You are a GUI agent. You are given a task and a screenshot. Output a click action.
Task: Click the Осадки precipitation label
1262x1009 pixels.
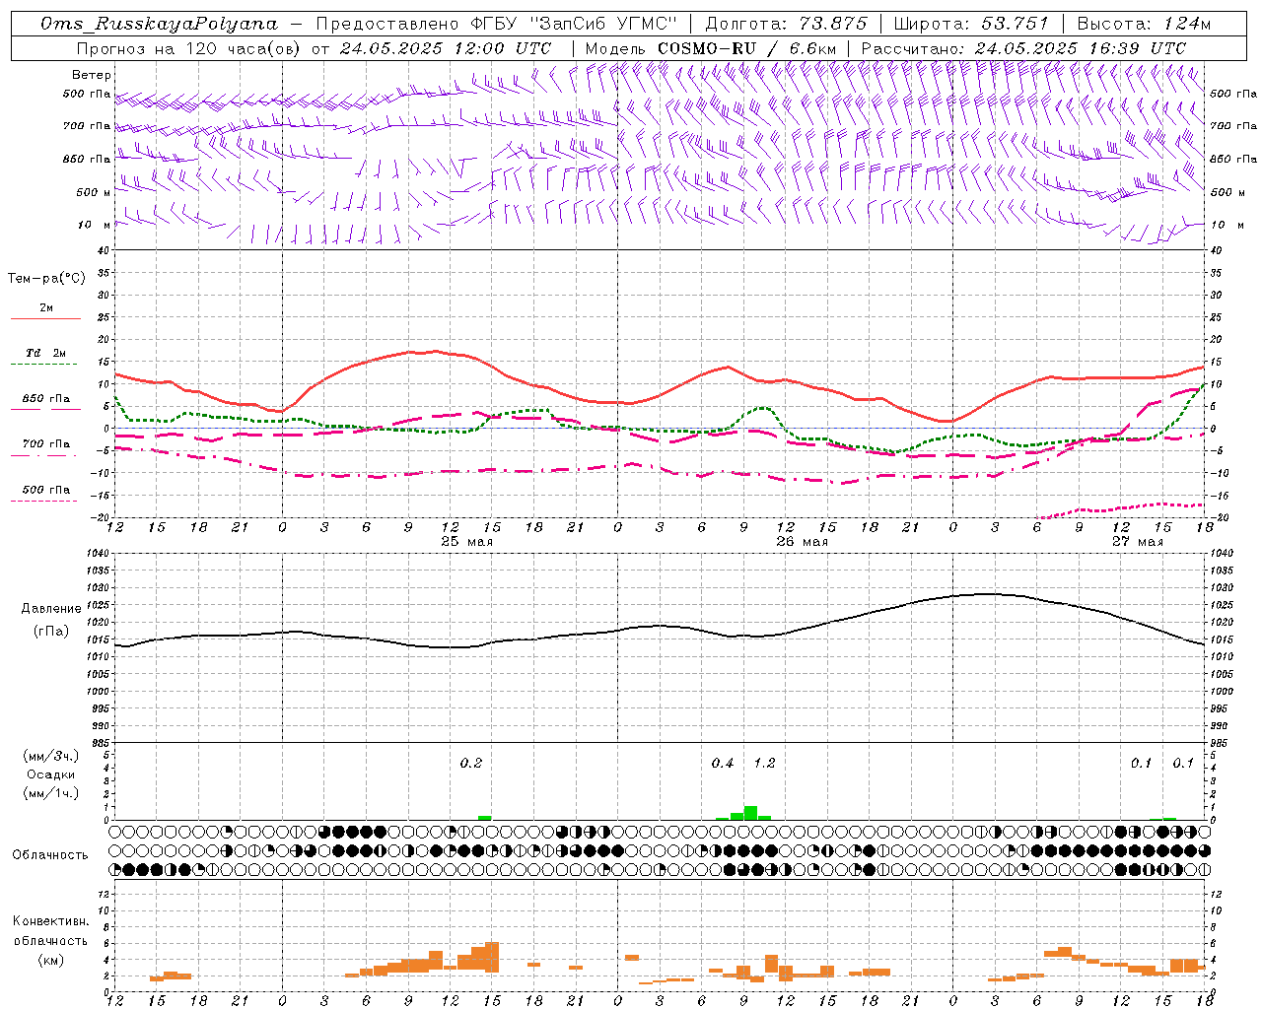pos(50,774)
